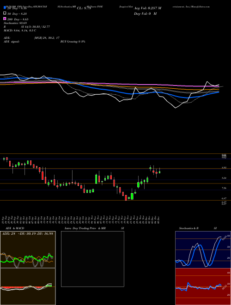Click the 'CL: 8.78' closing price text
Image resolution: width=231 pixels, height=305 pixels.
tap(84, 8)
